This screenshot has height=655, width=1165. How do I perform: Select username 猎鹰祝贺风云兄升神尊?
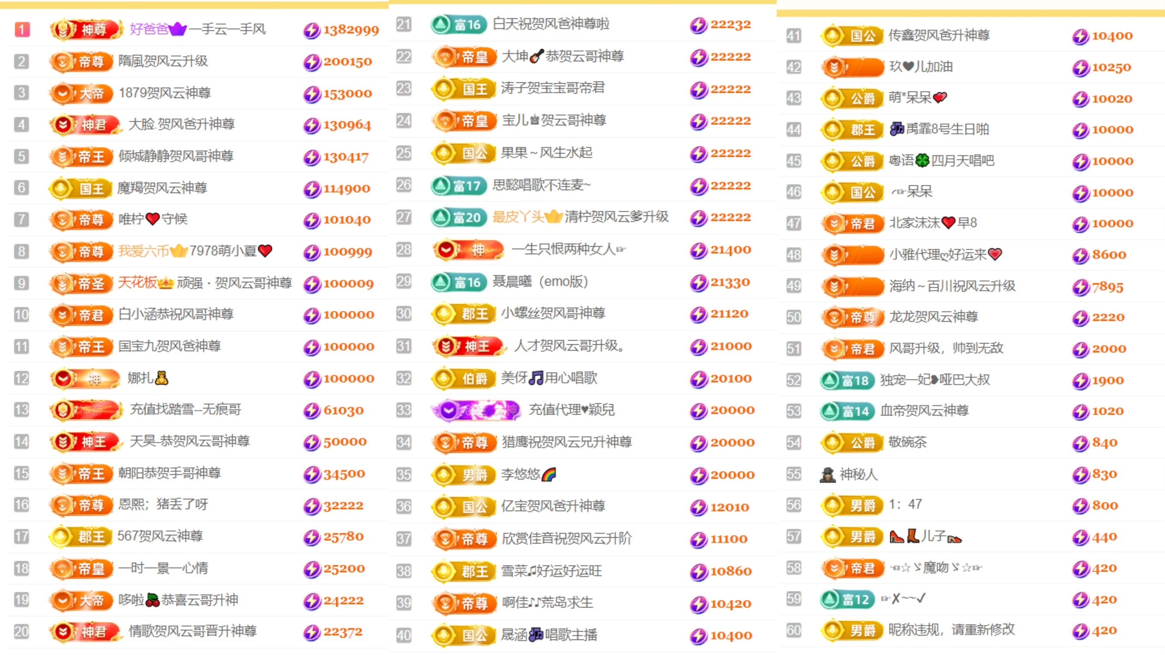567,442
